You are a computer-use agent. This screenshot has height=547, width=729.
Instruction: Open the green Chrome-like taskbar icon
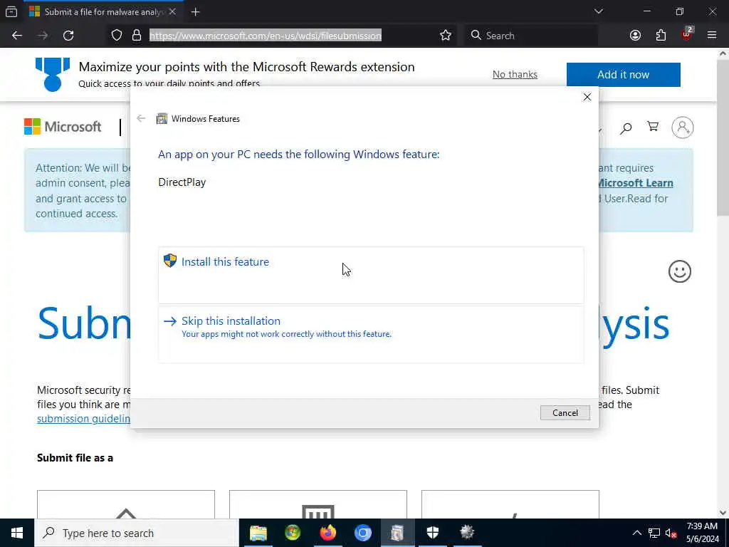[x=293, y=533]
